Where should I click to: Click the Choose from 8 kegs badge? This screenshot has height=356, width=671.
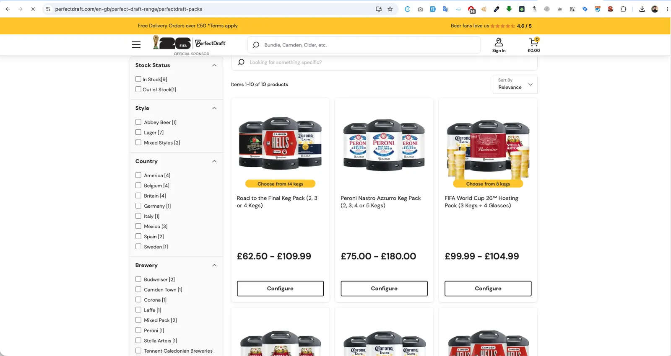click(x=488, y=184)
